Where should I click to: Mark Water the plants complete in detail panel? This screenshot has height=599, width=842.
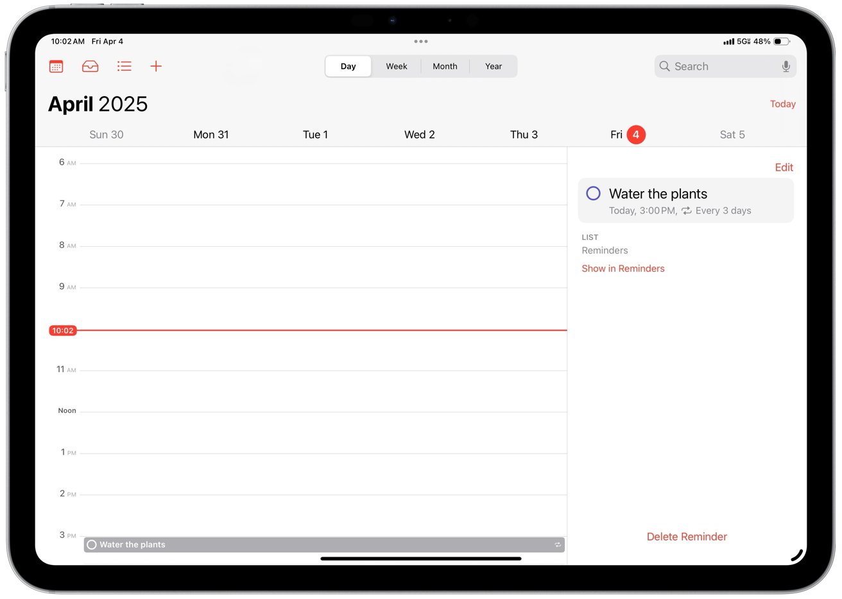click(x=594, y=193)
